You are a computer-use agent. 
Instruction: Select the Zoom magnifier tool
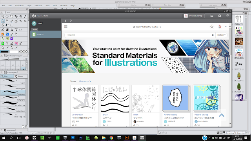[x=3, y=16]
